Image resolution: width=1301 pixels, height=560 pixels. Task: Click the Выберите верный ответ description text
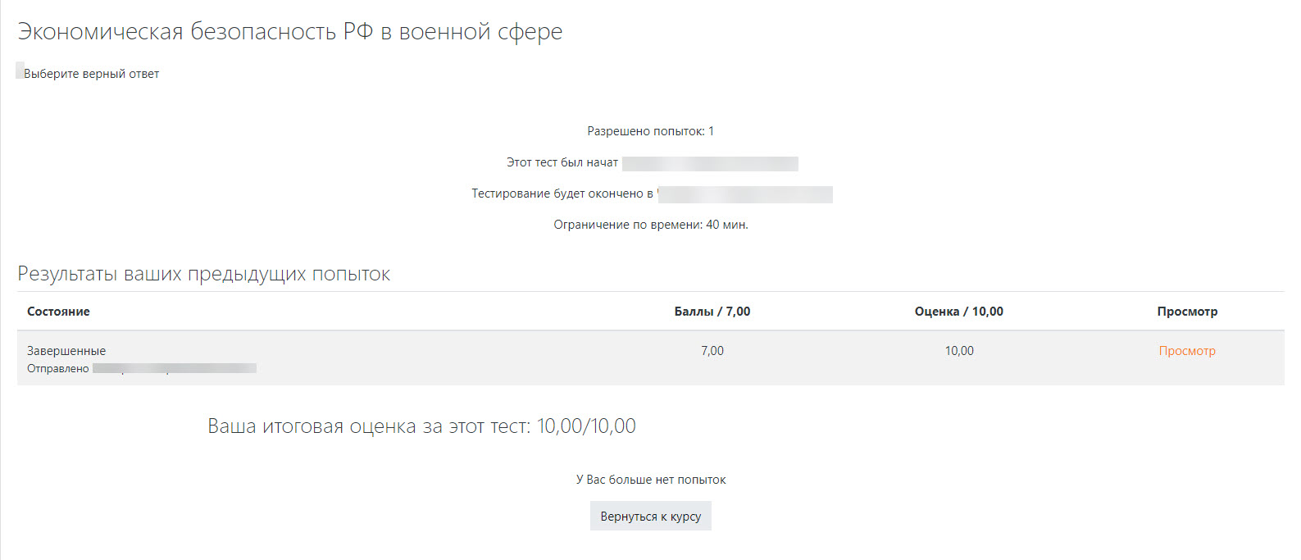pyautogui.click(x=91, y=74)
